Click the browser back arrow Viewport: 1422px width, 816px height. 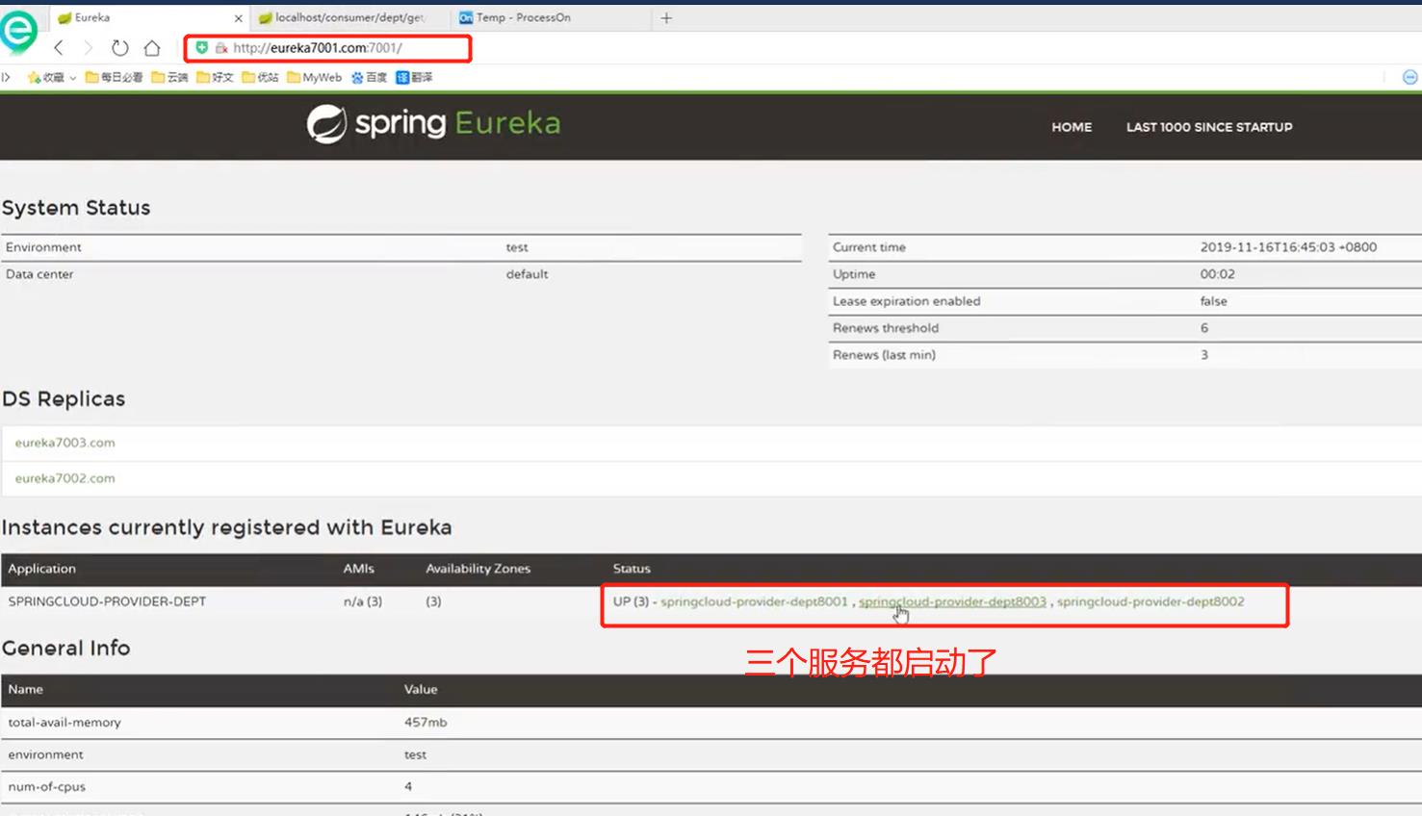click(x=59, y=47)
